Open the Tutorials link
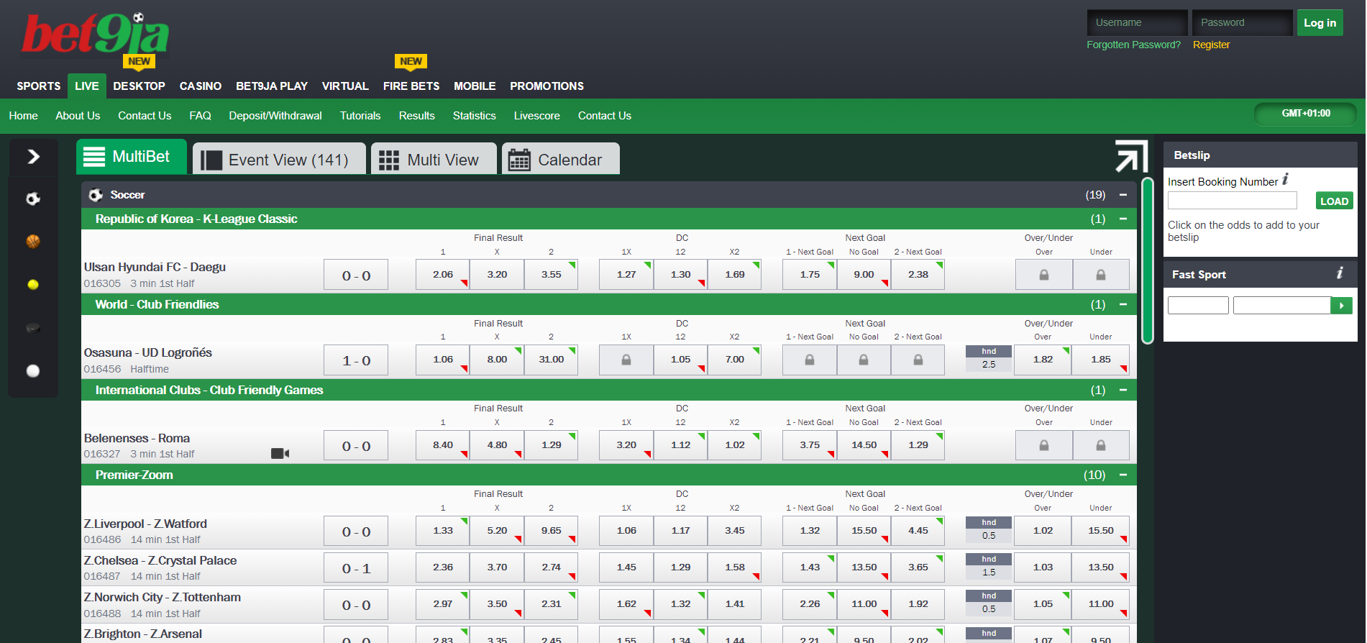 pyautogui.click(x=360, y=116)
